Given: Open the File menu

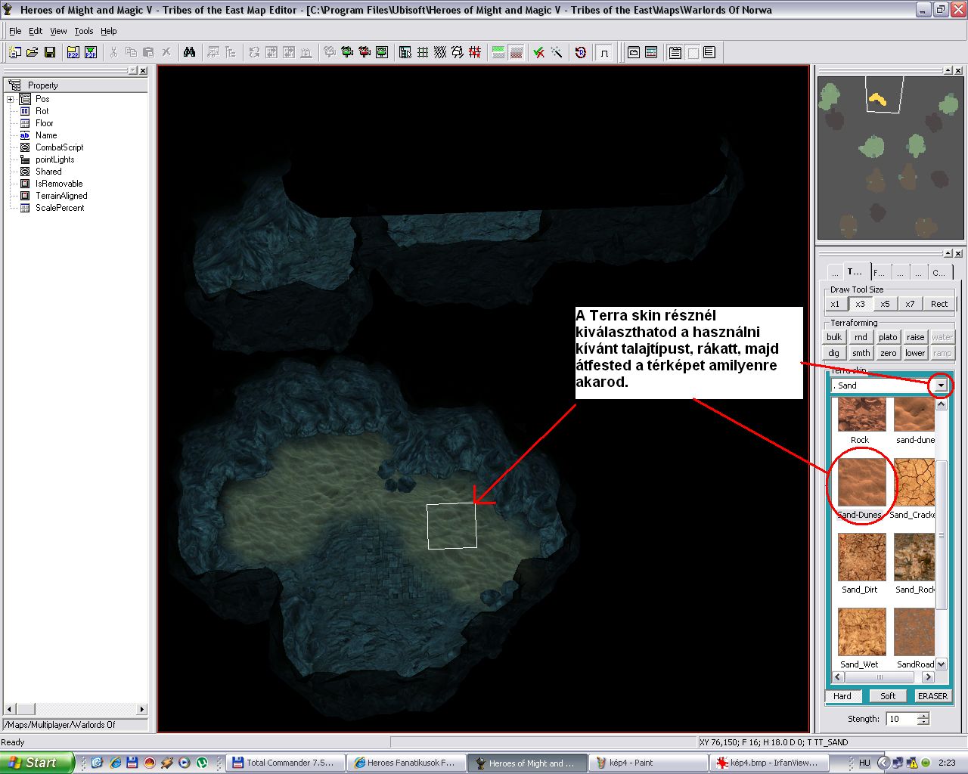Looking at the screenshot, I should [15, 31].
